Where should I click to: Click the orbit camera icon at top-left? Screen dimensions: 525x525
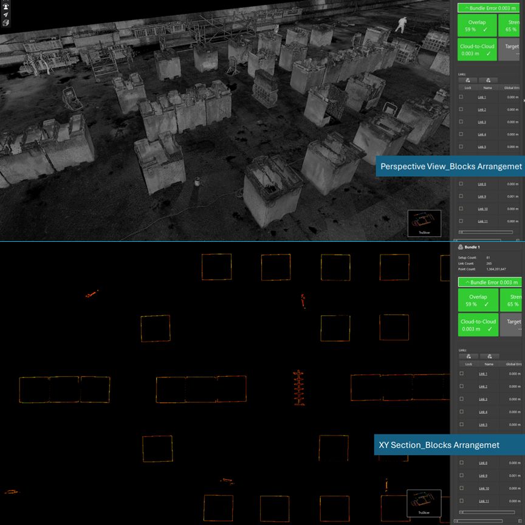[x=5, y=5]
